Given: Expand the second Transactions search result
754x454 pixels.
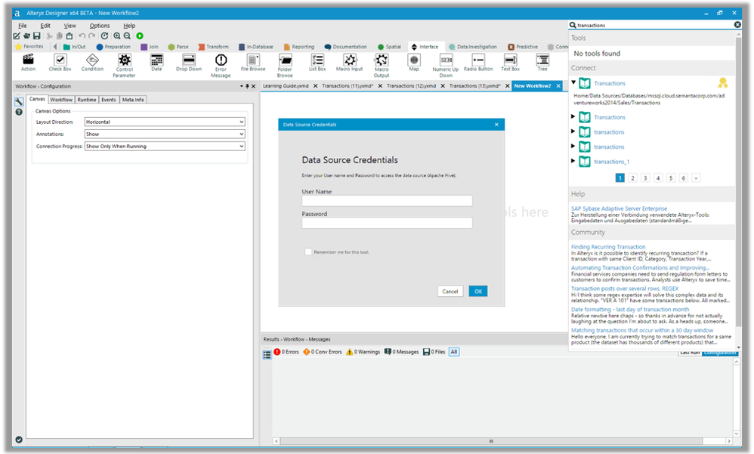Looking at the screenshot, I should [573, 116].
